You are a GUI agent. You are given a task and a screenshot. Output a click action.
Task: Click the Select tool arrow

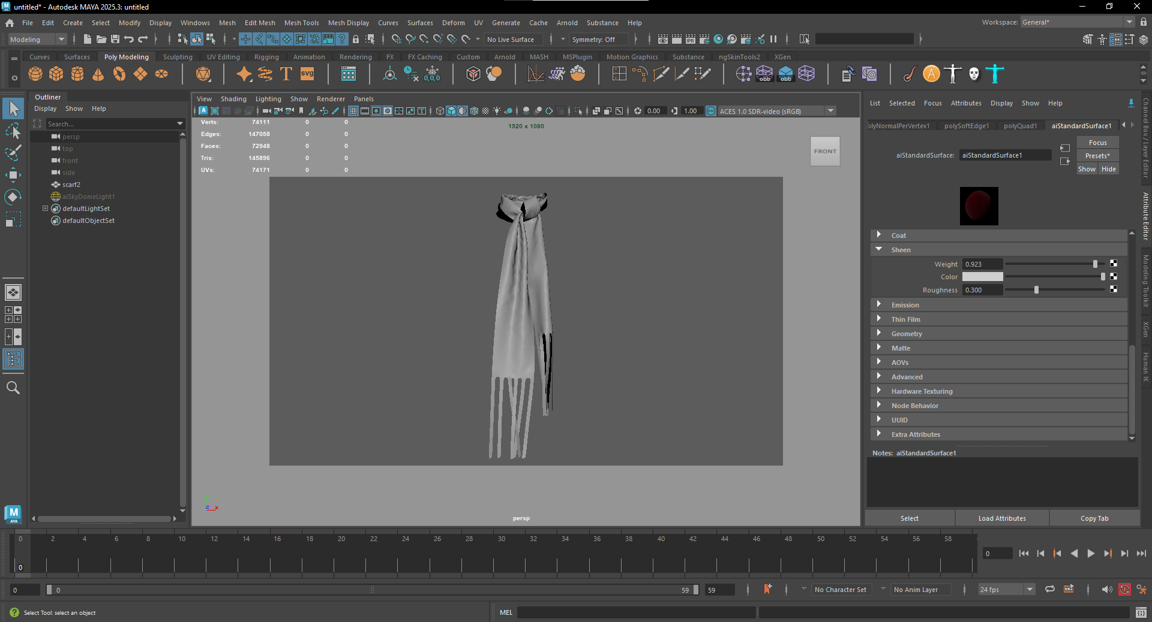click(x=14, y=108)
